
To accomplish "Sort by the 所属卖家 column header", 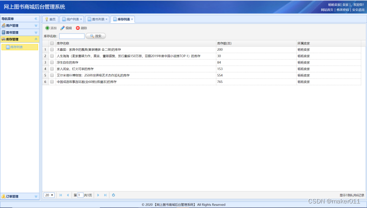I will [328, 43].
